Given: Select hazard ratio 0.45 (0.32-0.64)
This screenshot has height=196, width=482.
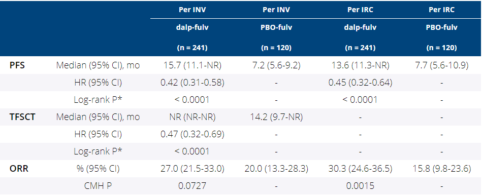Looking at the screenshot, I should [360, 83].
